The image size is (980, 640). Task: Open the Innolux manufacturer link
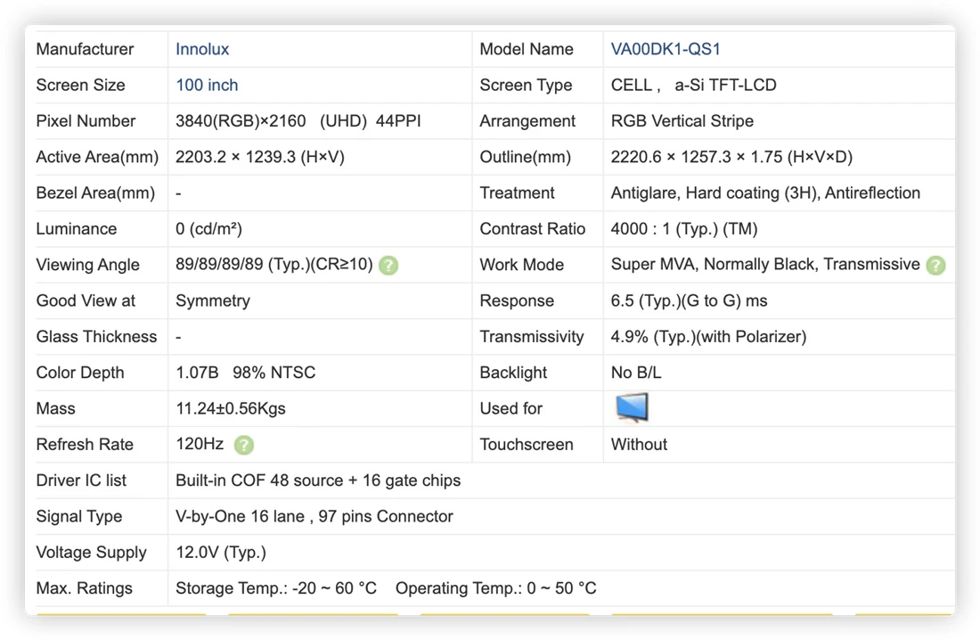(x=202, y=49)
